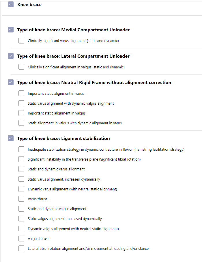
Task: Tick Static and dynamic varus alignment
Action: 21,169
